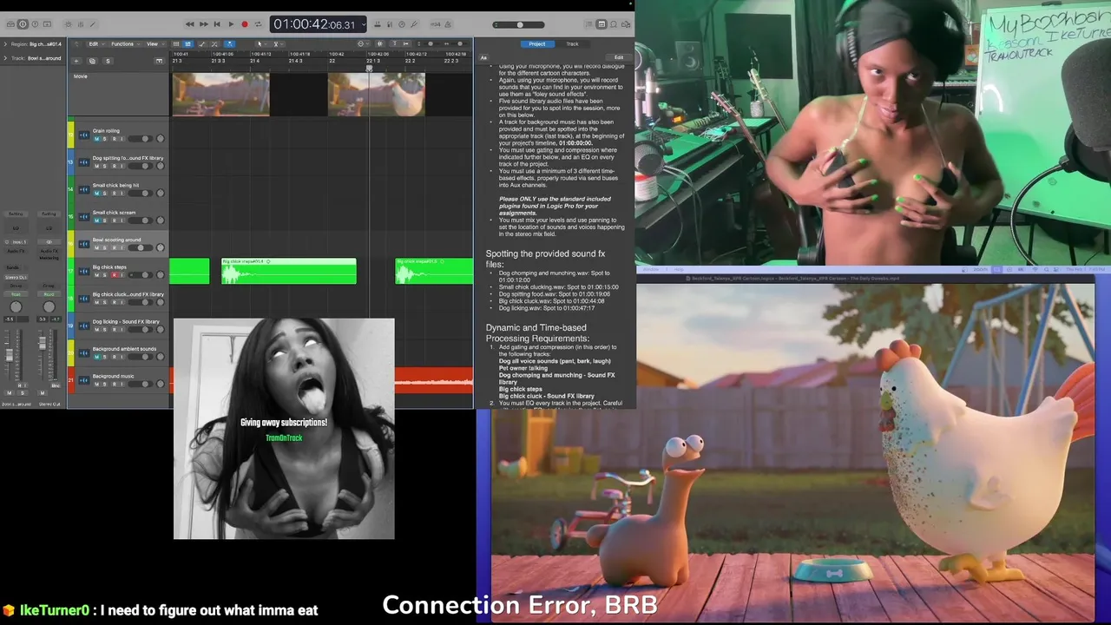Record-enable the Small chick scream track
Viewport: 1111px width, 625px height.
(x=114, y=220)
